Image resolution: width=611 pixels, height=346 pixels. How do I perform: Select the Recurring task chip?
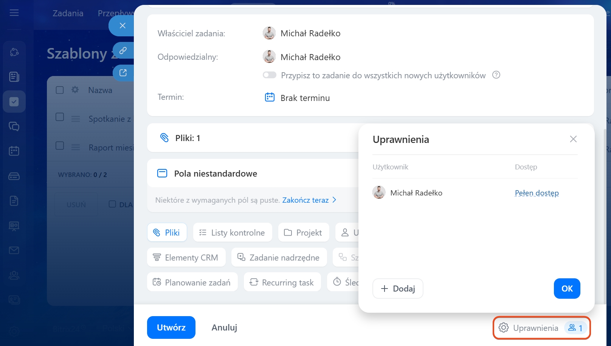pos(282,282)
